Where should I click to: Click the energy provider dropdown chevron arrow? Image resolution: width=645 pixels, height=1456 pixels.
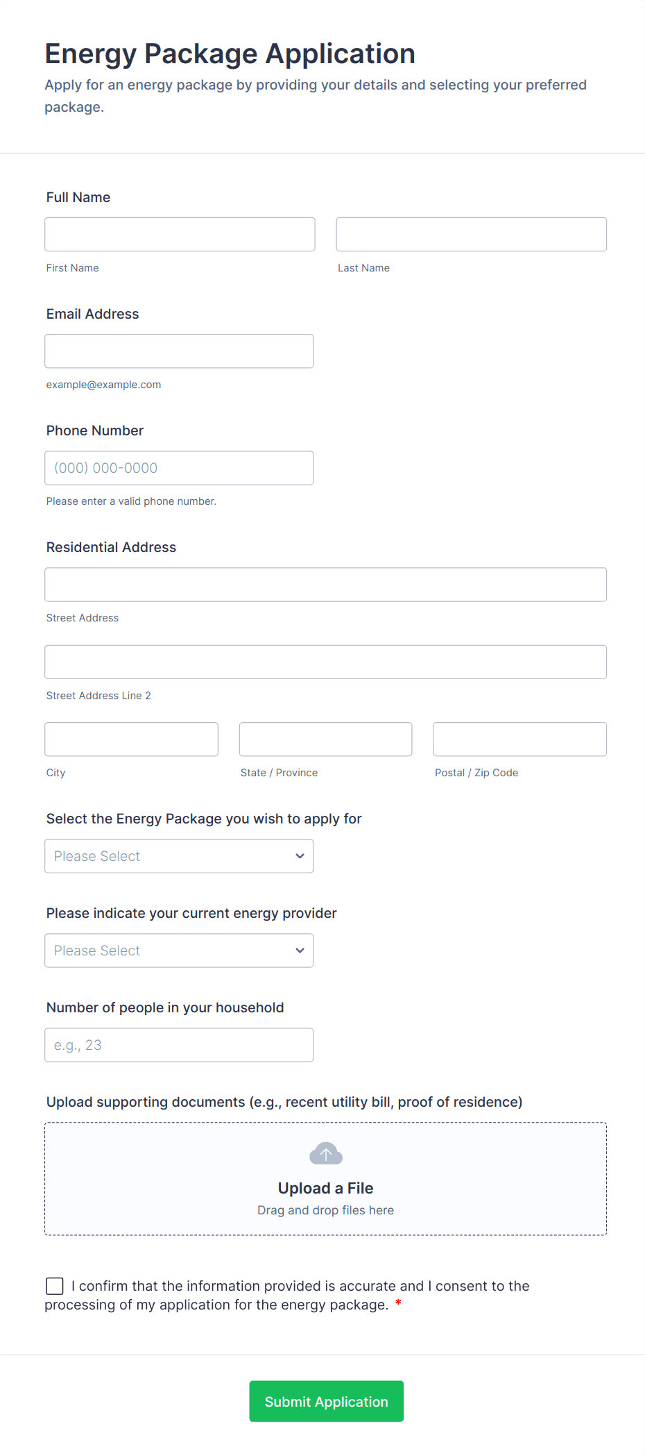(x=300, y=951)
